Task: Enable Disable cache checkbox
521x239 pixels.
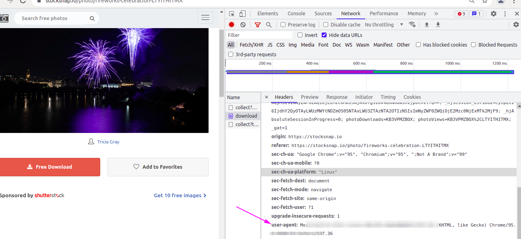Action: (x=326, y=25)
